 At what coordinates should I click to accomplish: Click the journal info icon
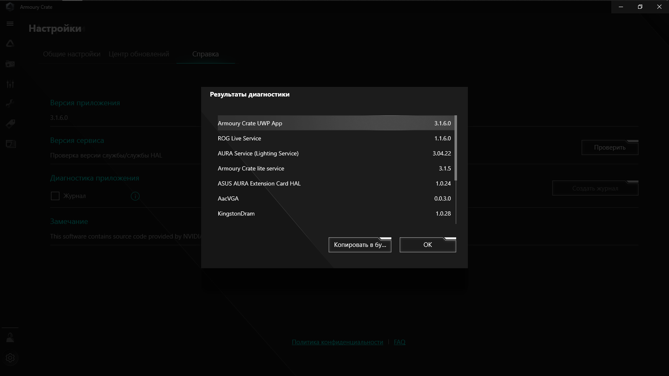pos(135,196)
